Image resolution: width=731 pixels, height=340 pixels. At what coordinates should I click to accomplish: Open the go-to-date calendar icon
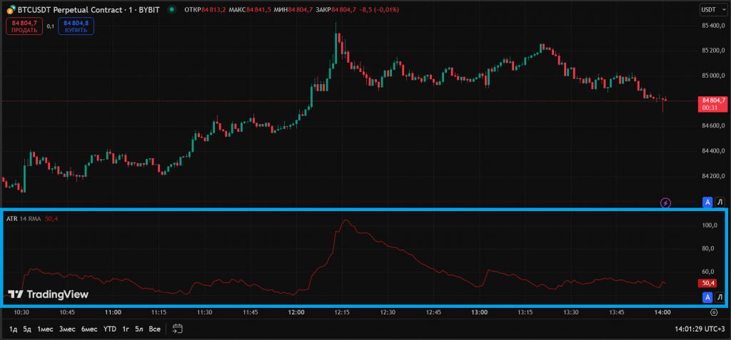(178, 329)
